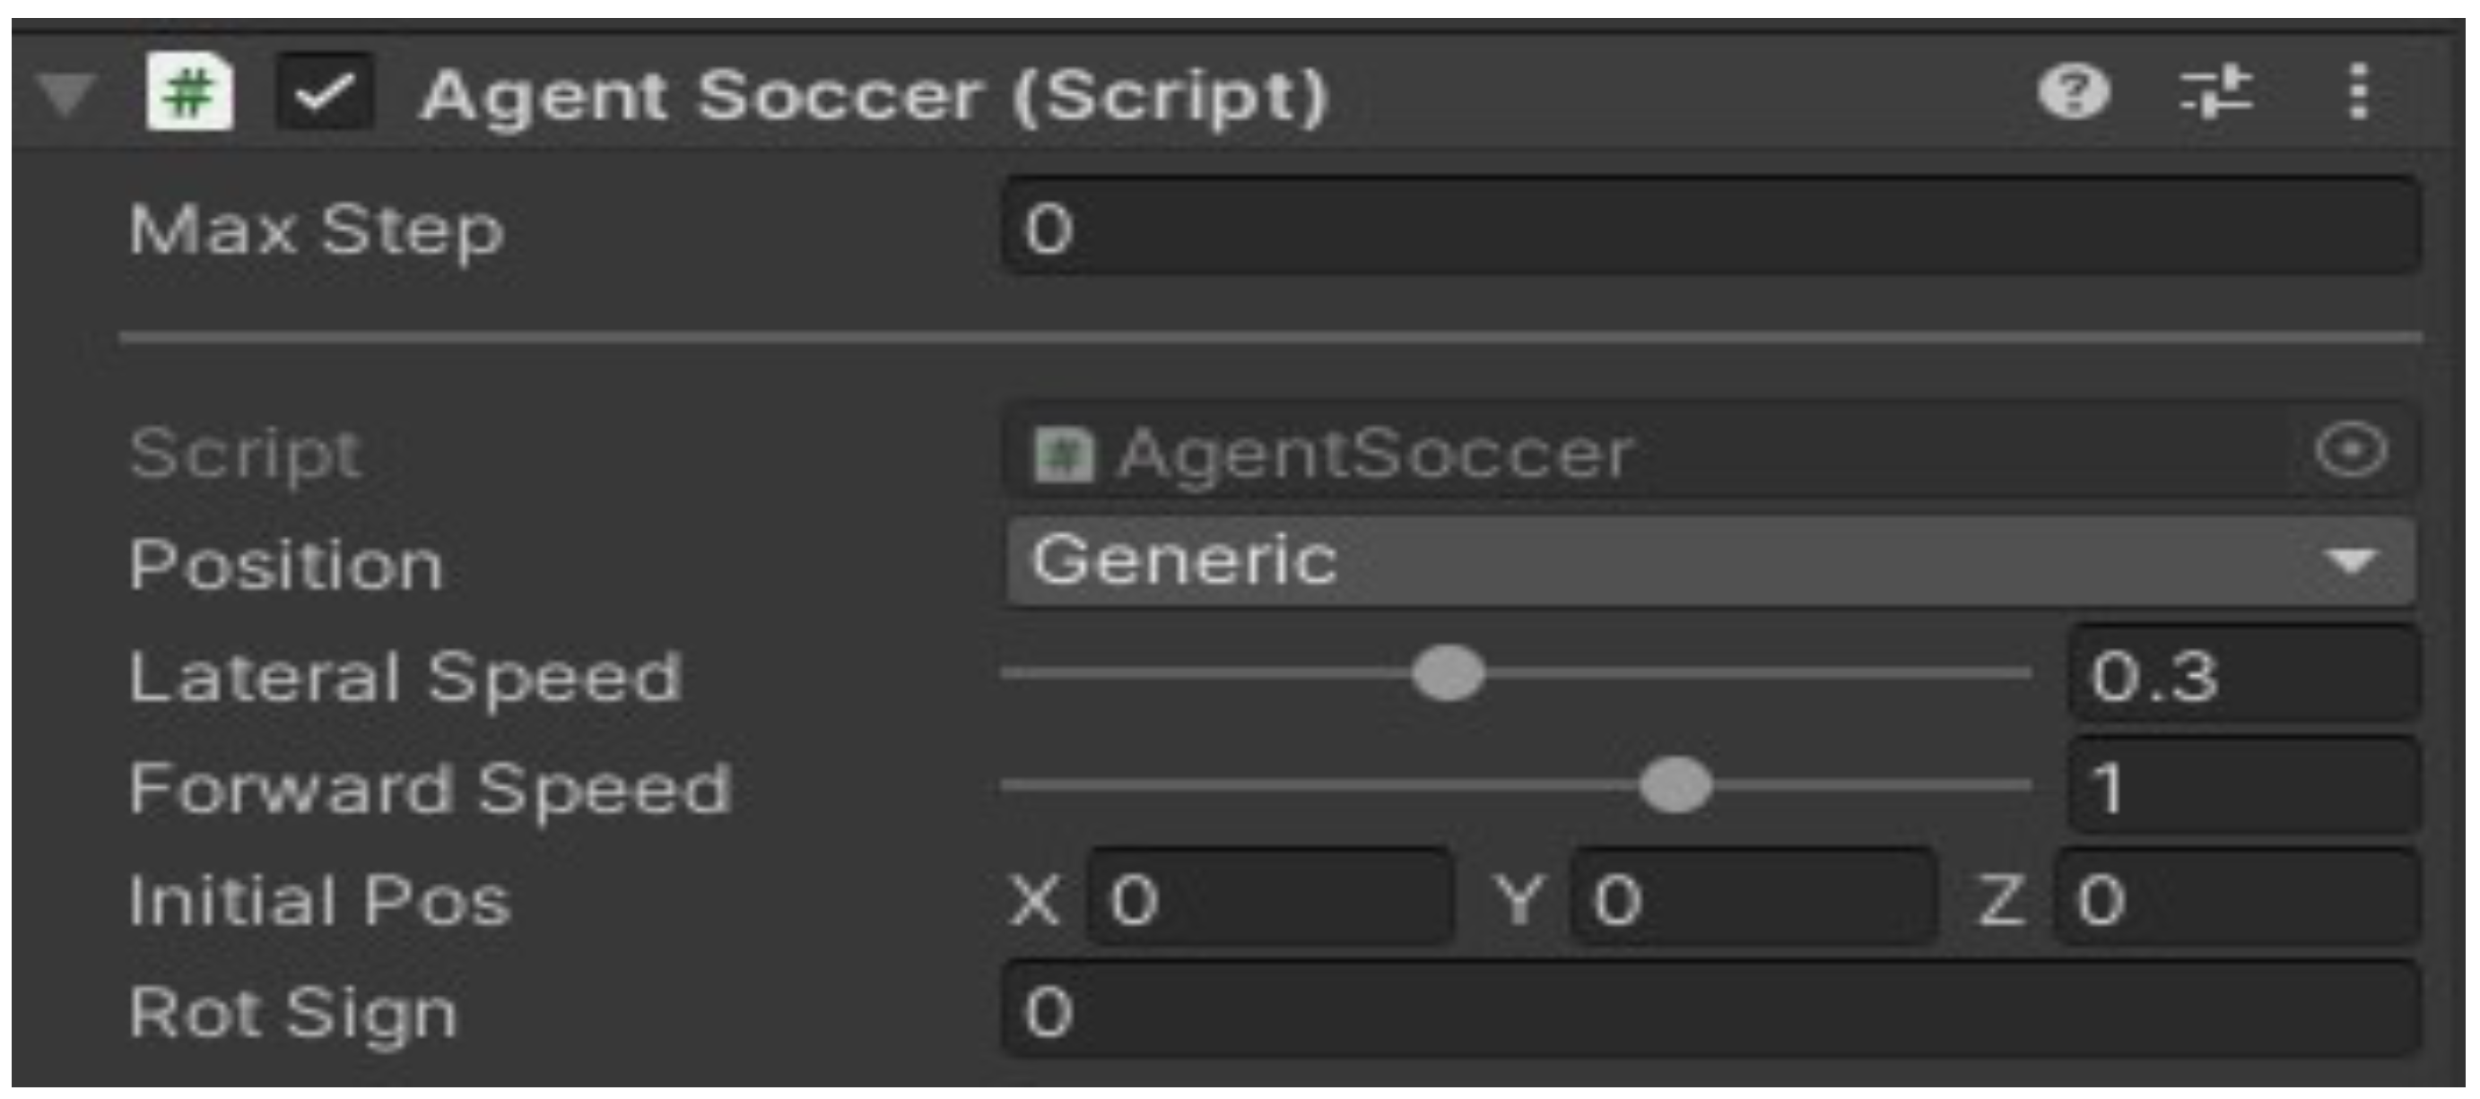Viewport: 2480px width, 1099px height.
Task: Select the AgentSoccer script reference field
Action: [1637, 453]
